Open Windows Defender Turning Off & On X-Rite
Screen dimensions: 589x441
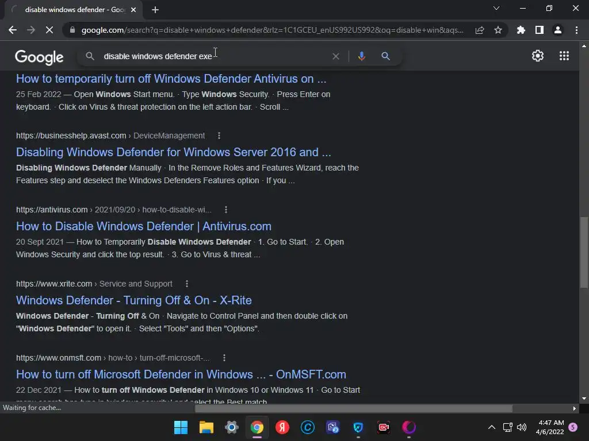click(x=133, y=300)
